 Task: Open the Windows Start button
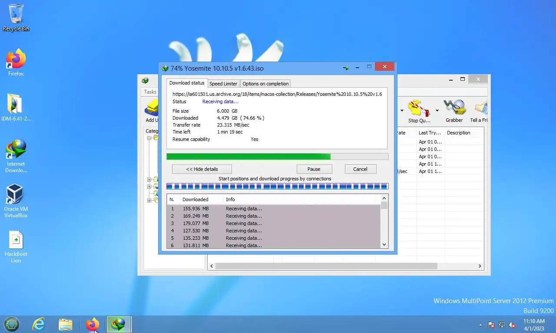point(12,324)
